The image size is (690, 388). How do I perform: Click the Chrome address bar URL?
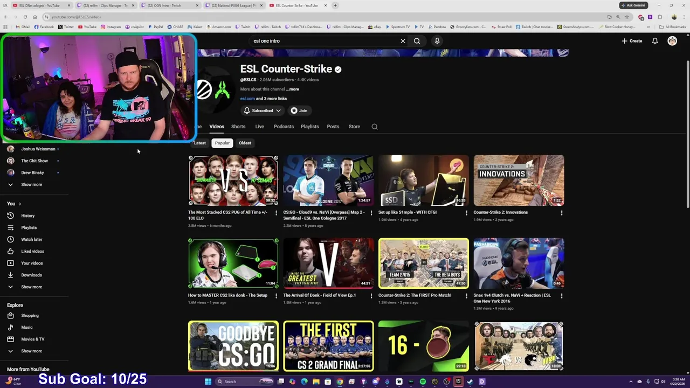pos(76,17)
